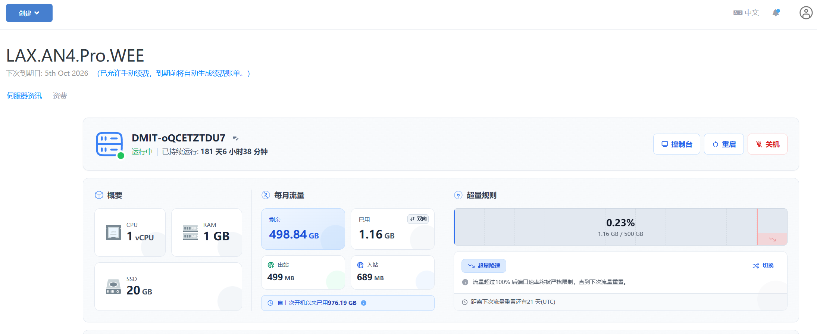Expand the 创建 dropdown button
The width and height of the screenshot is (817, 334).
coord(29,13)
